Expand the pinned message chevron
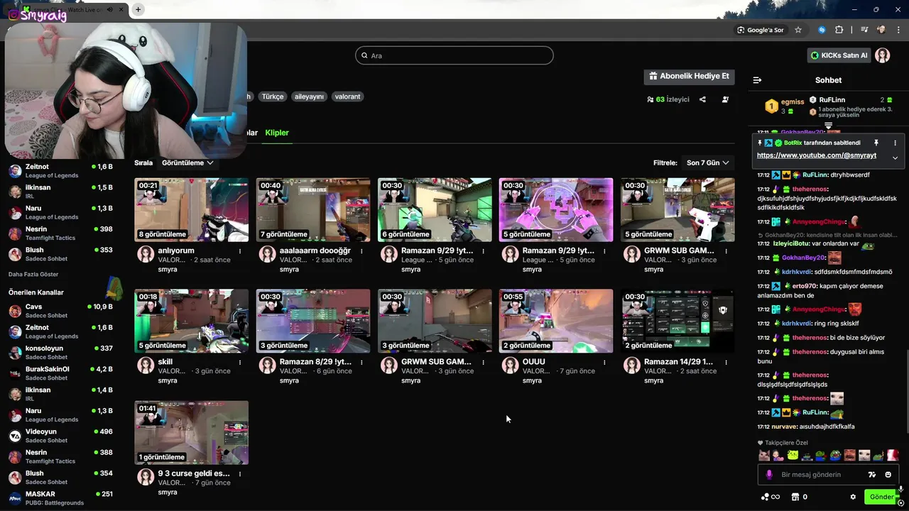909x511 pixels. (x=895, y=158)
